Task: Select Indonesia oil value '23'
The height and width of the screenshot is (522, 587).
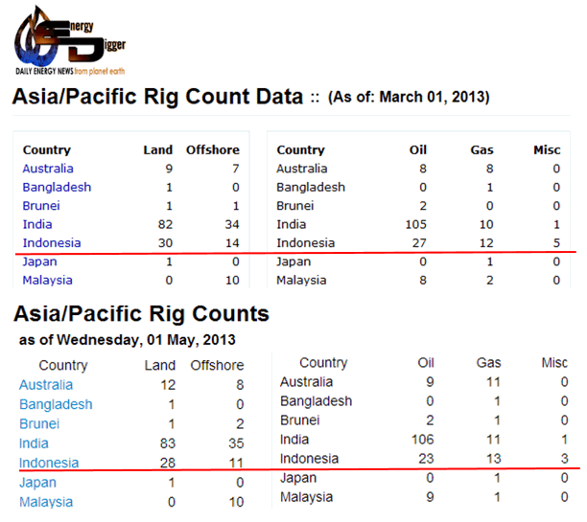Action: point(427,459)
